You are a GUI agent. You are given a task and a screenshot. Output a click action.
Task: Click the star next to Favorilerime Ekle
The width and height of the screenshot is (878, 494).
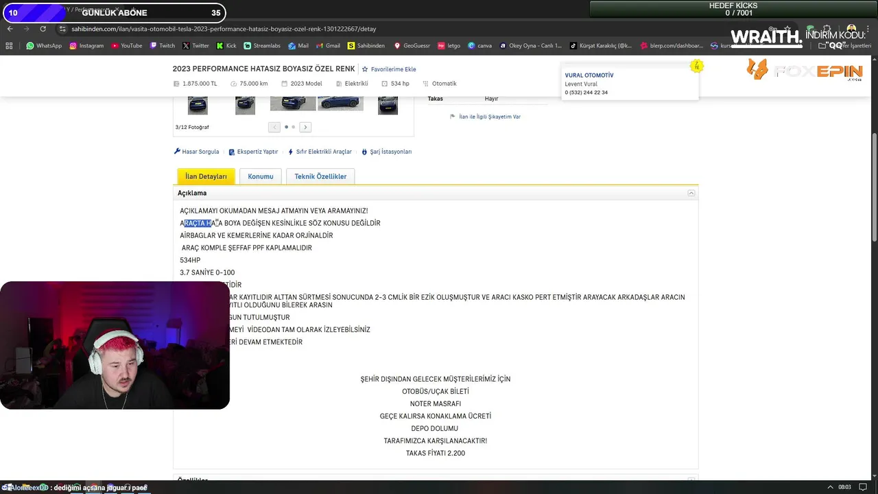pos(365,69)
